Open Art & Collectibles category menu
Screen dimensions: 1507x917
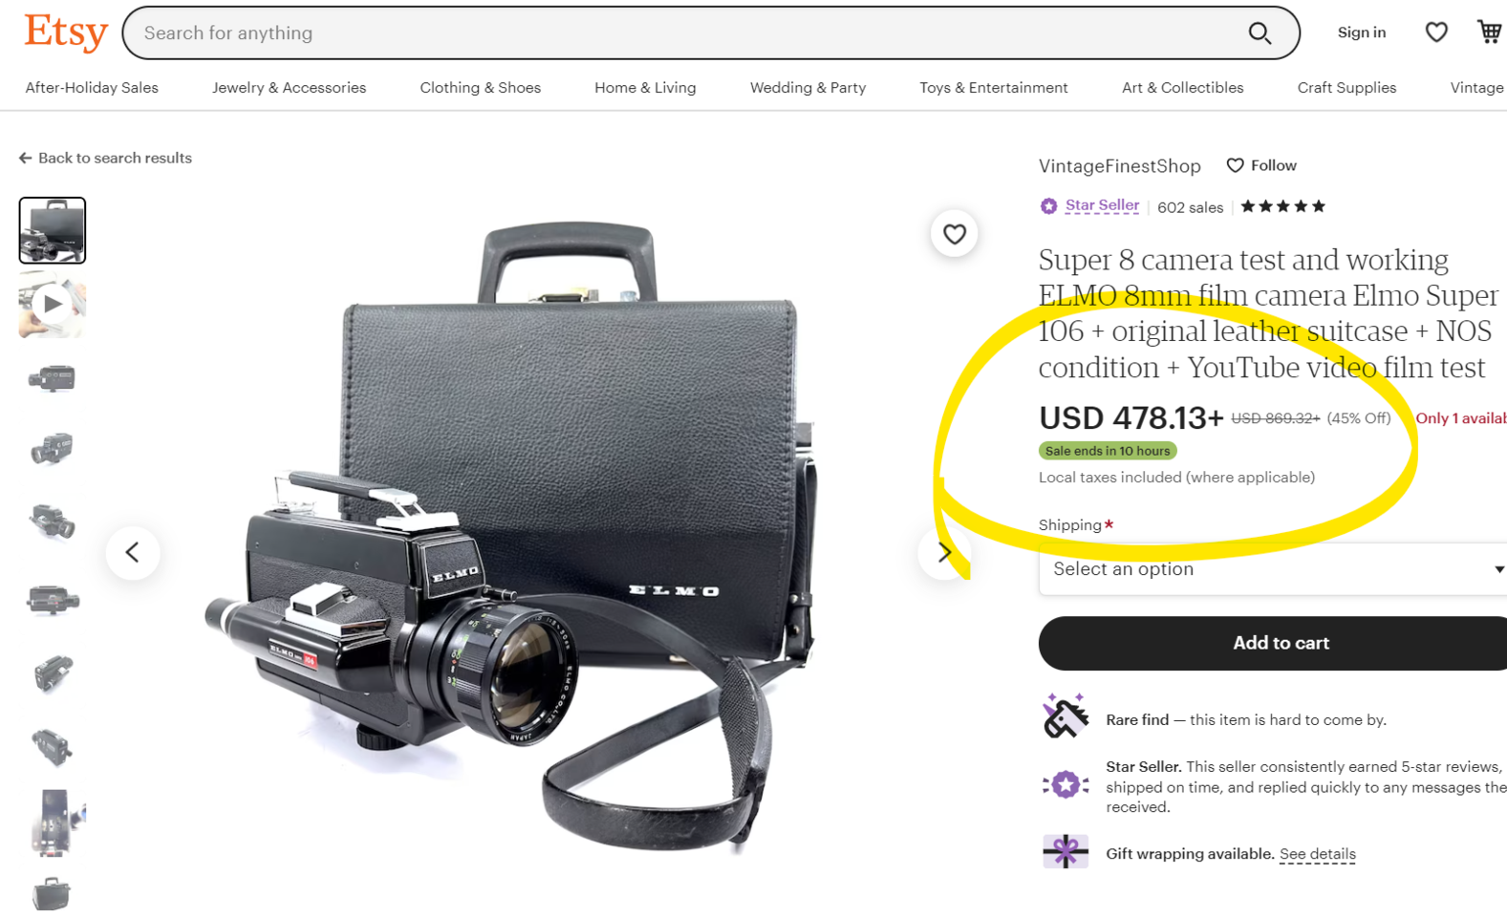1182,88
